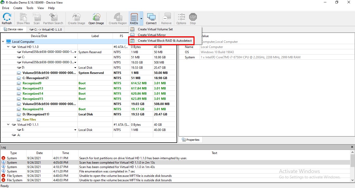Click the Refresh icon
The height and width of the screenshot is (188, 355).
point(7,18)
